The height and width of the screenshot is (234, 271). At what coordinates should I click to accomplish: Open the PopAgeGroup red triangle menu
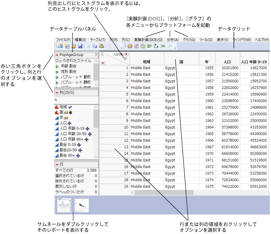pyautogui.click(x=57, y=55)
